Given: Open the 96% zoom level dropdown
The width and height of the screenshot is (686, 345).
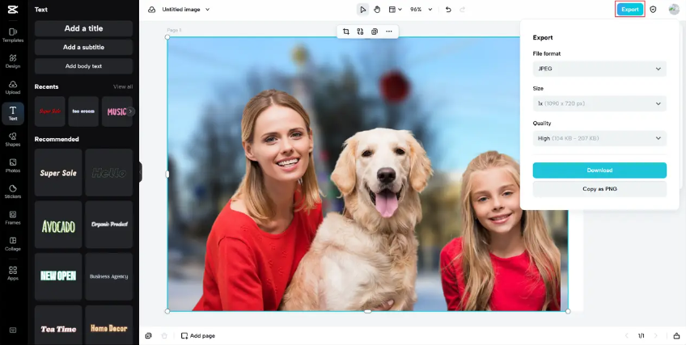Looking at the screenshot, I should [421, 9].
